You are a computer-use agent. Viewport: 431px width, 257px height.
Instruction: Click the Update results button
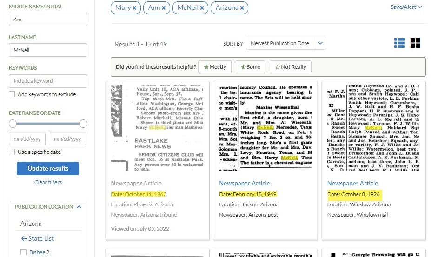[x=48, y=169]
